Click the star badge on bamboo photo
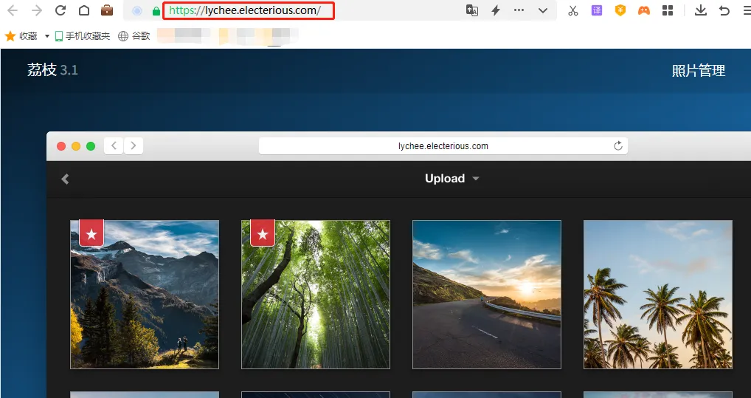751x398 pixels. (263, 233)
